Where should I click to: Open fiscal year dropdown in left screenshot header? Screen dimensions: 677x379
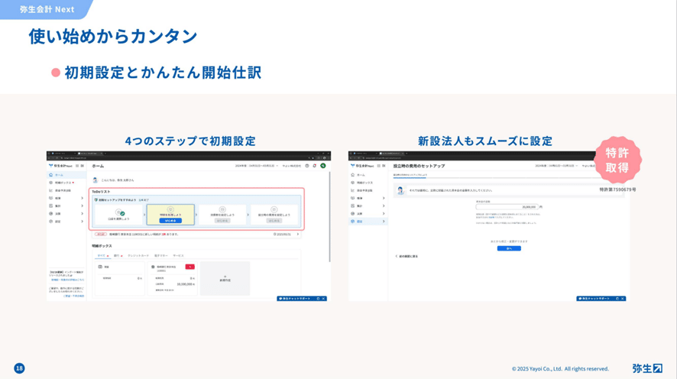256,166
